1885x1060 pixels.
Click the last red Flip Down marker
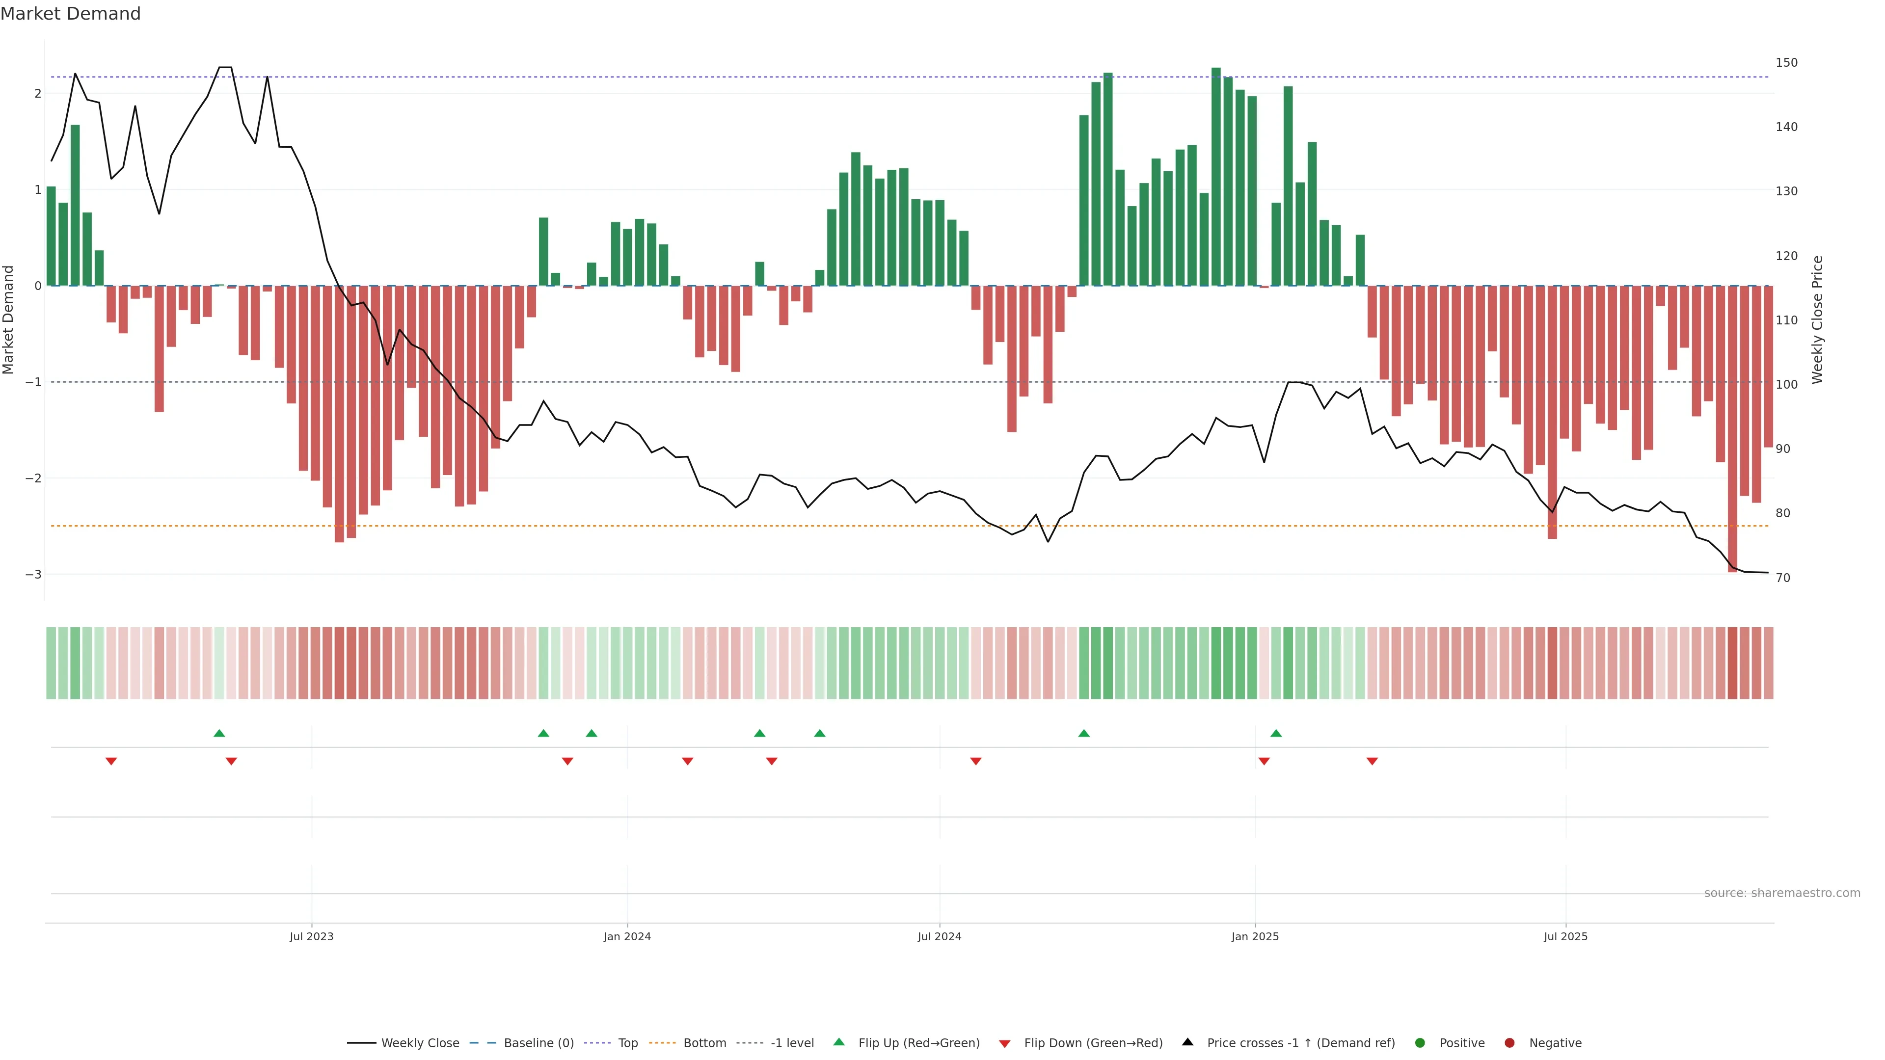(x=1372, y=762)
